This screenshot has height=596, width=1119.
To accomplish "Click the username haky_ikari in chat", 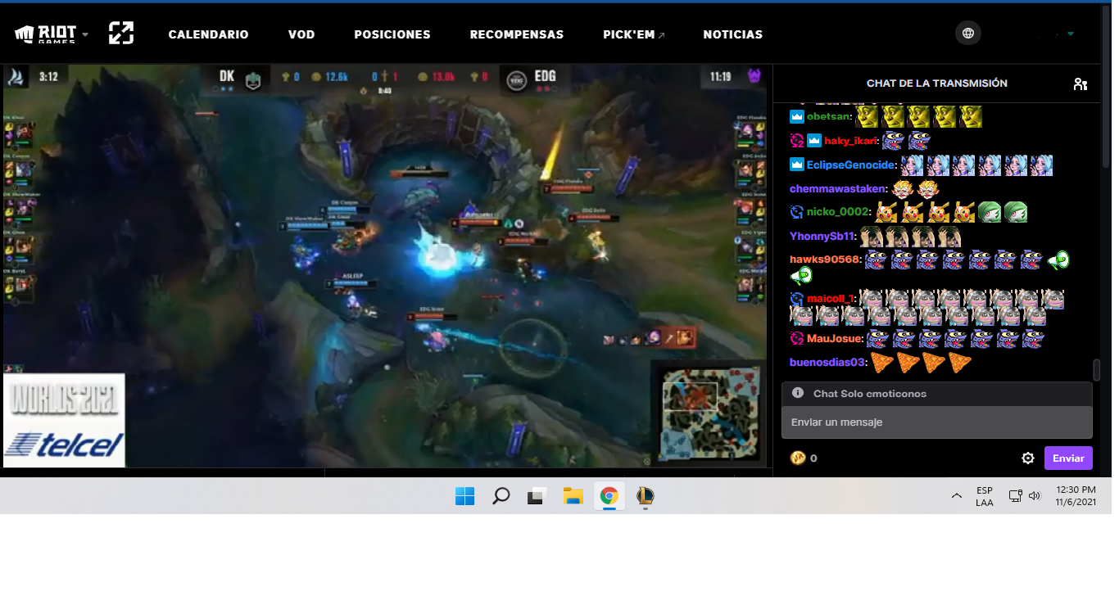I will [850, 141].
